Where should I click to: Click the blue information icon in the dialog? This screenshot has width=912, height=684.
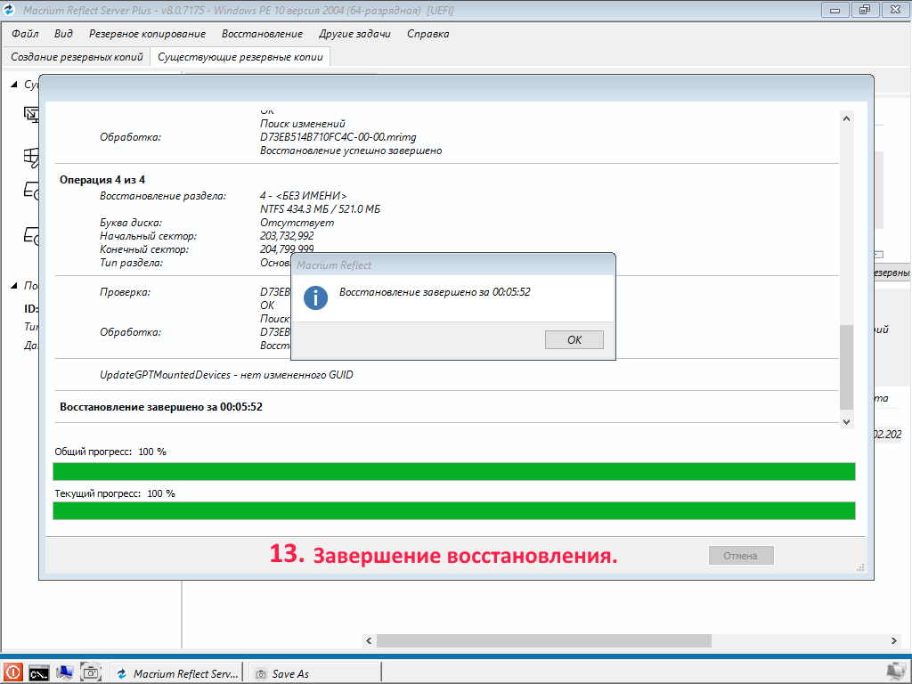(x=314, y=298)
